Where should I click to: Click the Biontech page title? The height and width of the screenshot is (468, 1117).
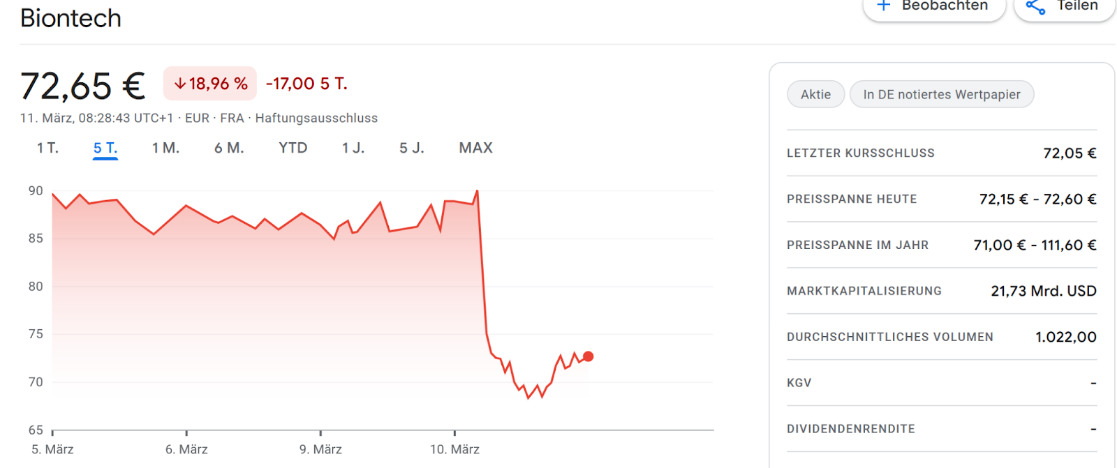pyautogui.click(x=71, y=18)
